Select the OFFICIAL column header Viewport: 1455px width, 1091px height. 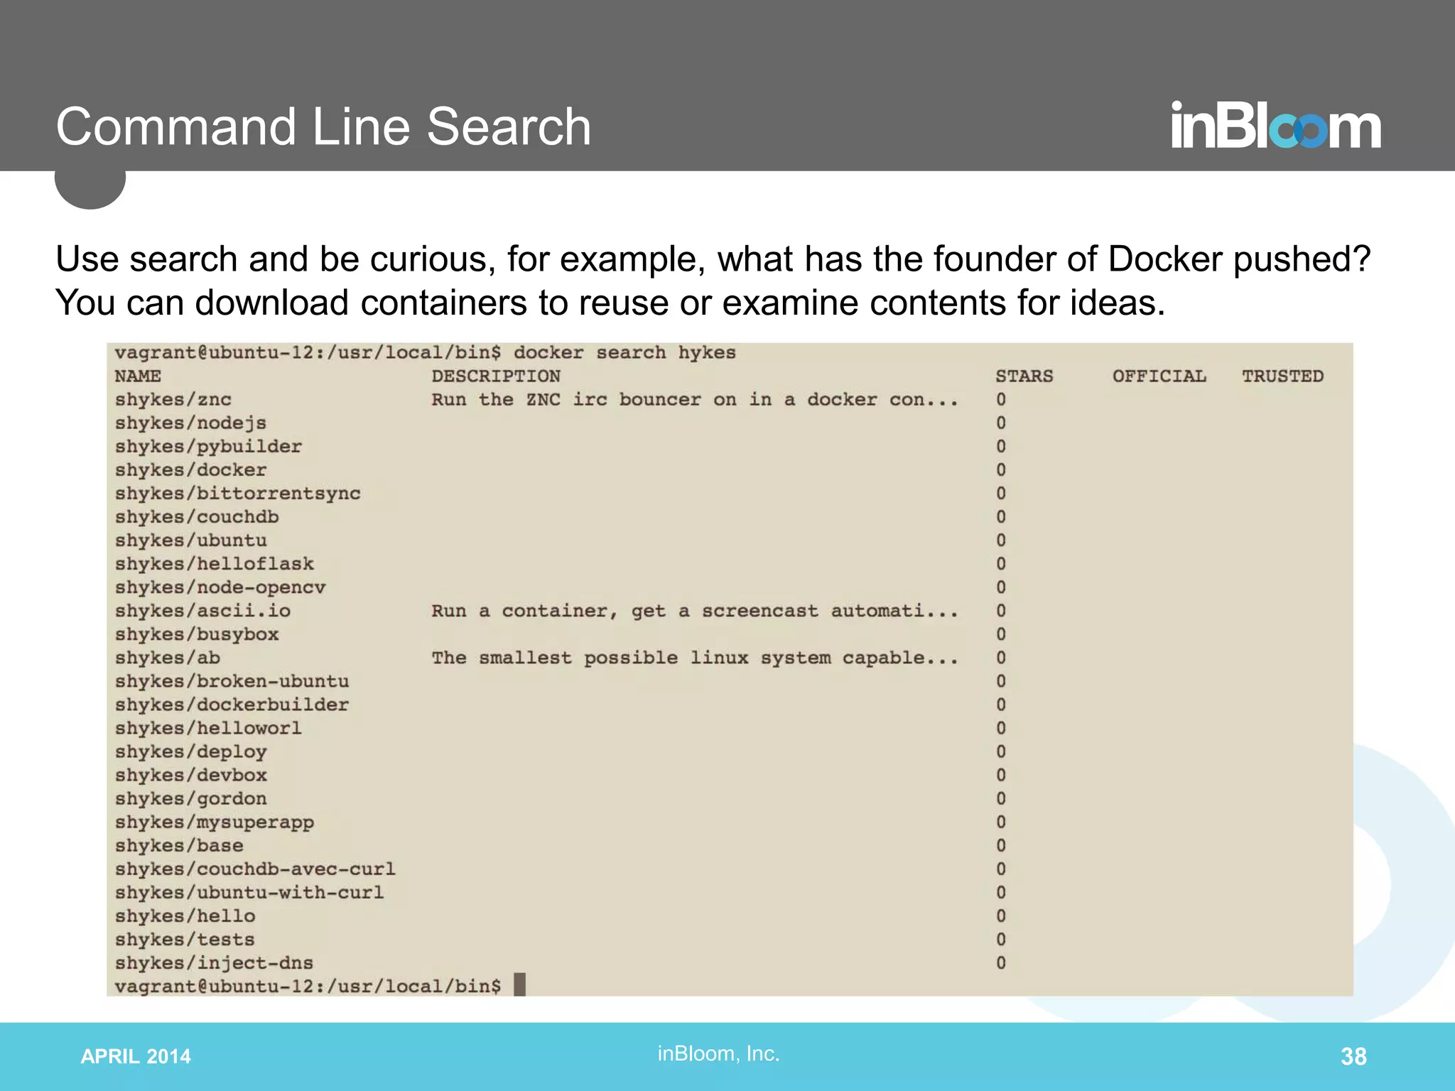point(1159,376)
